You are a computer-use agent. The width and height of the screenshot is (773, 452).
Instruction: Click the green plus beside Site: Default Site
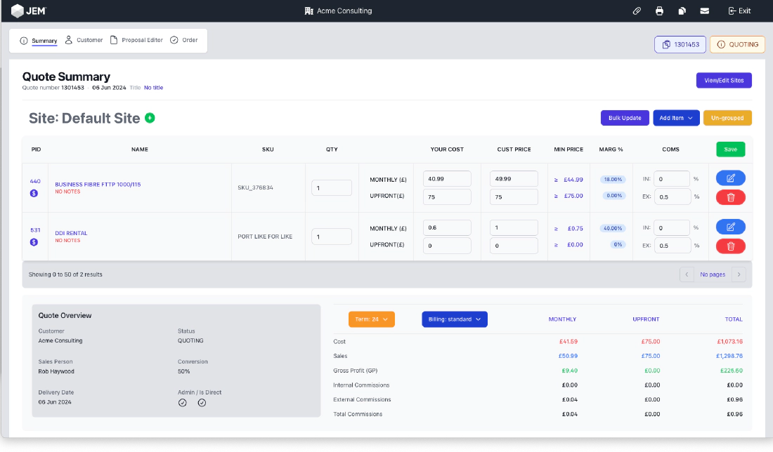coord(150,118)
